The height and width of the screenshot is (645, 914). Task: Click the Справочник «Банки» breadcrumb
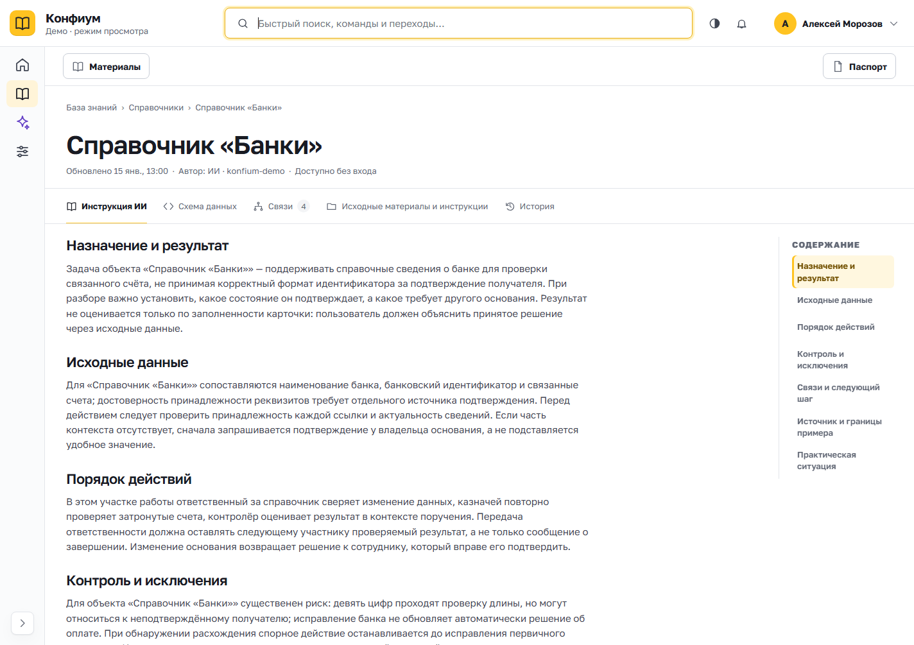[239, 108]
